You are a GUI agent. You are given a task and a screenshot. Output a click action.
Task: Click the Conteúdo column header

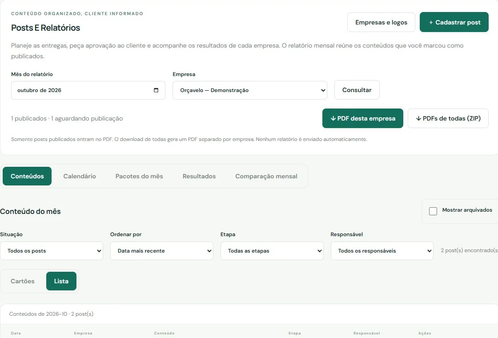164,333
